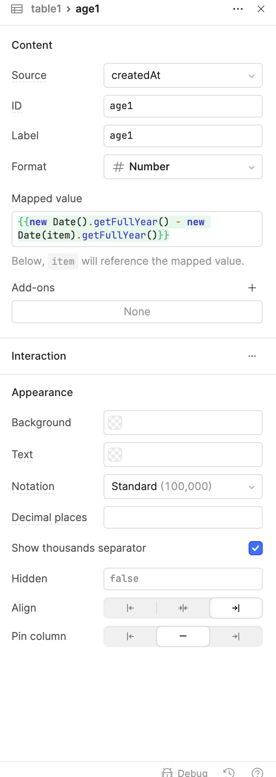Click the table icon beside table1 breadcrumb
Image resolution: width=276 pixels, height=777 pixels.
pyautogui.click(x=17, y=9)
